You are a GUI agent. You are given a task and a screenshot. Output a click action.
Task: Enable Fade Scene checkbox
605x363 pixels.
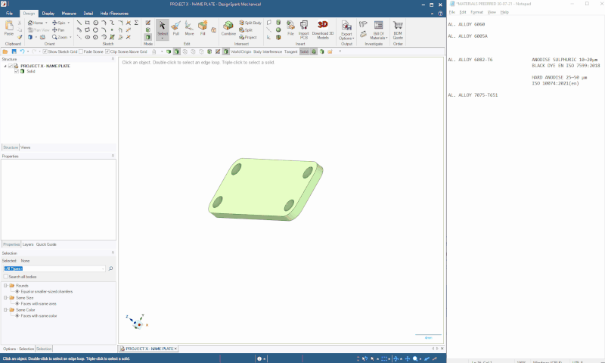click(x=81, y=51)
